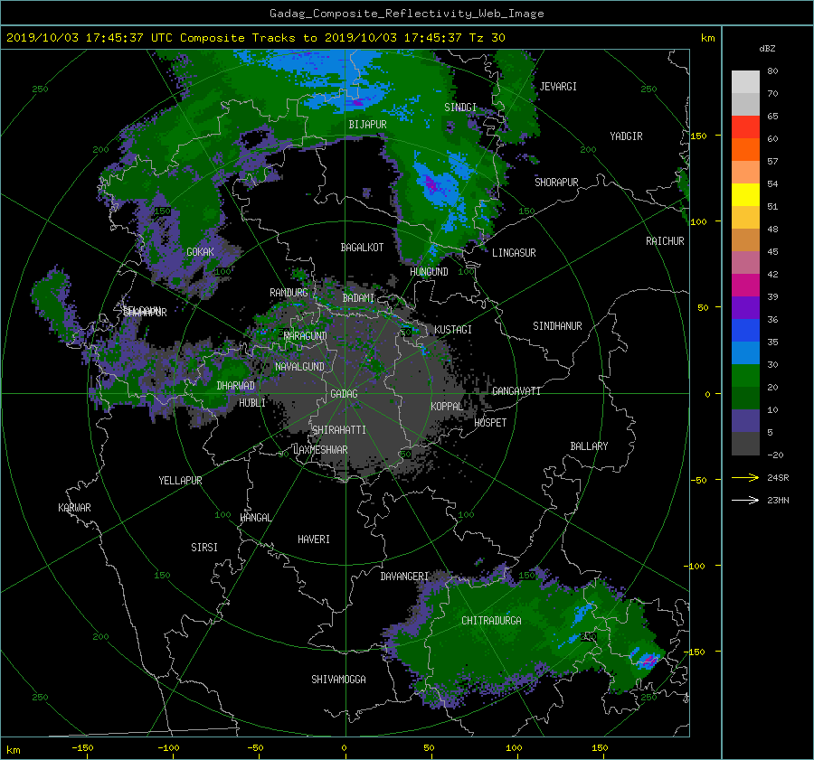Click the BALLARY city label

[589, 446]
